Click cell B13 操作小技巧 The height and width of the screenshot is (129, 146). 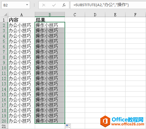click(50, 83)
